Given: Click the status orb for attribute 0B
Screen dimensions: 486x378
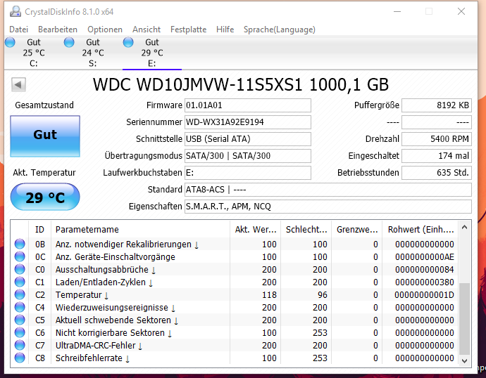Looking at the screenshot, I should pyautogui.click(x=20, y=244).
